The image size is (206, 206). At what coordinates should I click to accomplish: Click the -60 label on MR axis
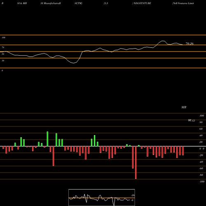pos(201,169)
